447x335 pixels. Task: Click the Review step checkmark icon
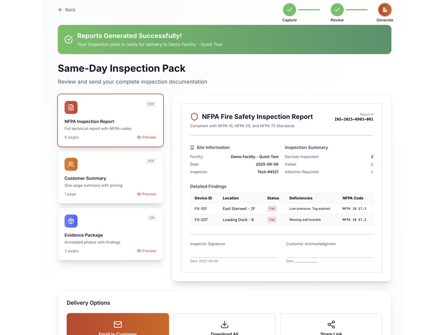337,9
